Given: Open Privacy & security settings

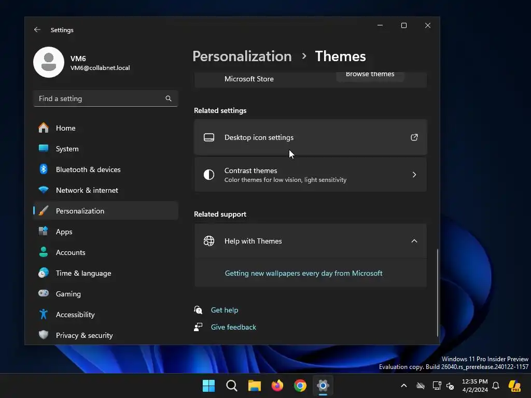Looking at the screenshot, I should pyautogui.click(x=106, y=335).
